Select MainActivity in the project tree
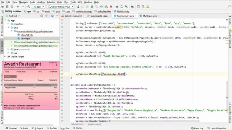 pos(26,35)
